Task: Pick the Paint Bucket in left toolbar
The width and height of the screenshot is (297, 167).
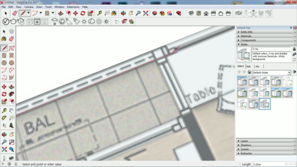Action: point(4,39)
